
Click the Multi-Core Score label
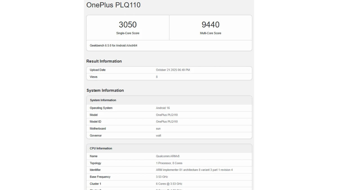coord(210,33)
